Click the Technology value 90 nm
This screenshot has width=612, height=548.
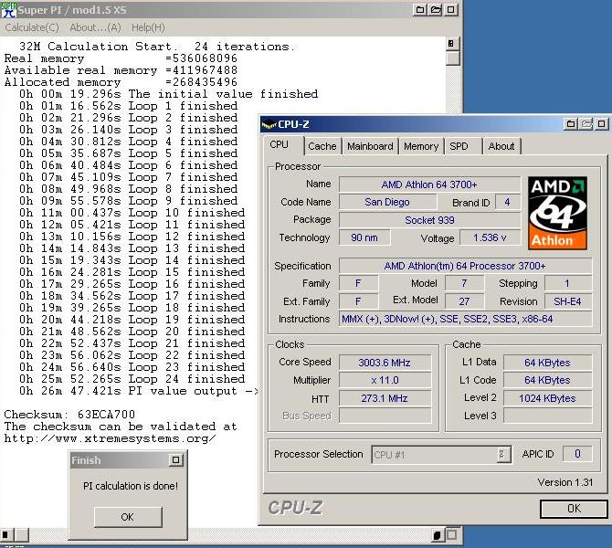pyautogui.click(x=364, y=237)
